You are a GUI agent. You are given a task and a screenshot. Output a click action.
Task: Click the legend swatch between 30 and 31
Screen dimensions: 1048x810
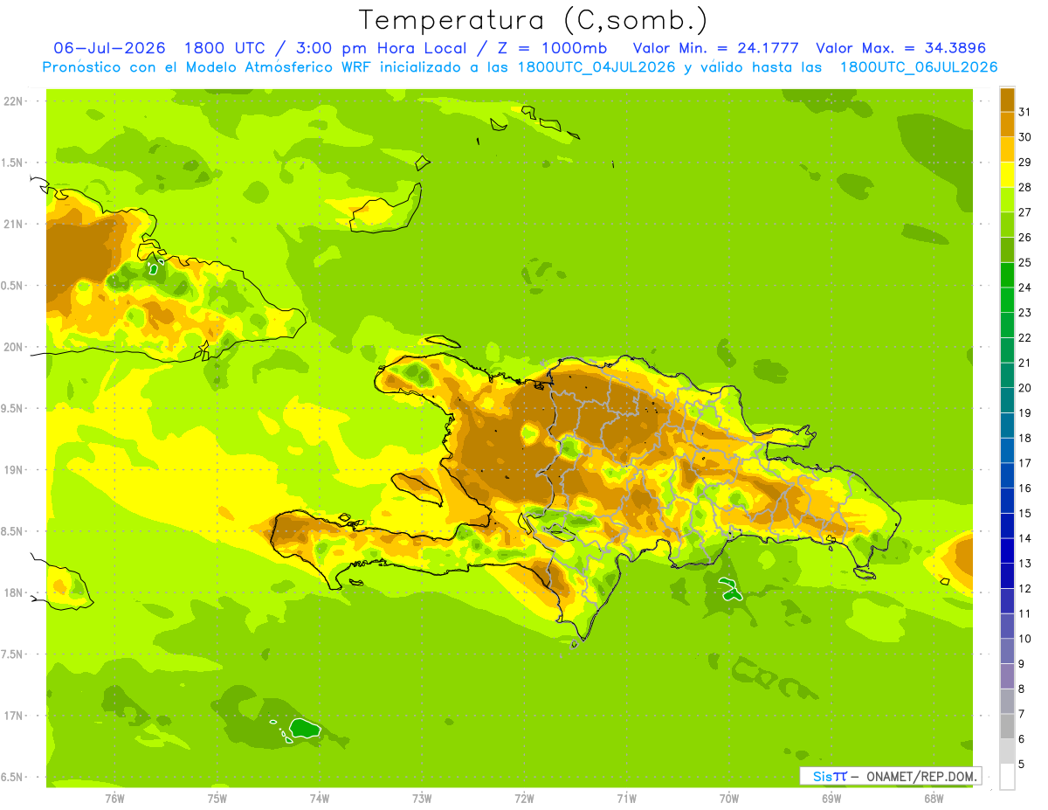tap(1007, 124)
